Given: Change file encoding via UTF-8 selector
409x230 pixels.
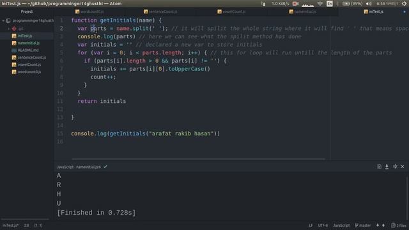Looking at the screenshot, I should coord(323,226).
